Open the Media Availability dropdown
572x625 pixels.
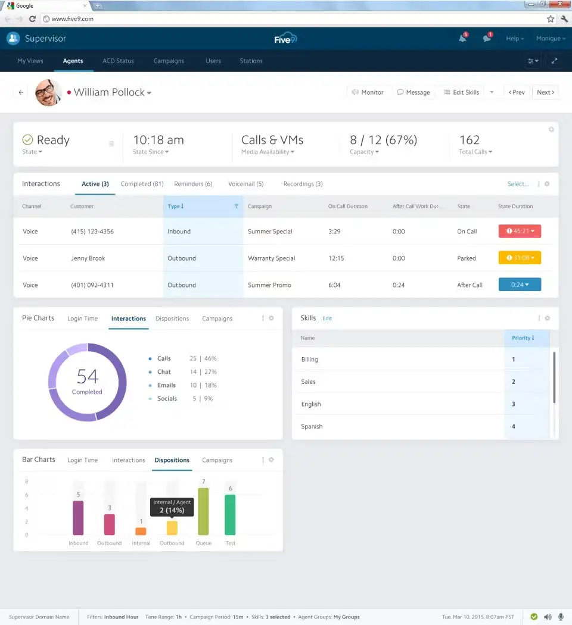click(268, 152)
